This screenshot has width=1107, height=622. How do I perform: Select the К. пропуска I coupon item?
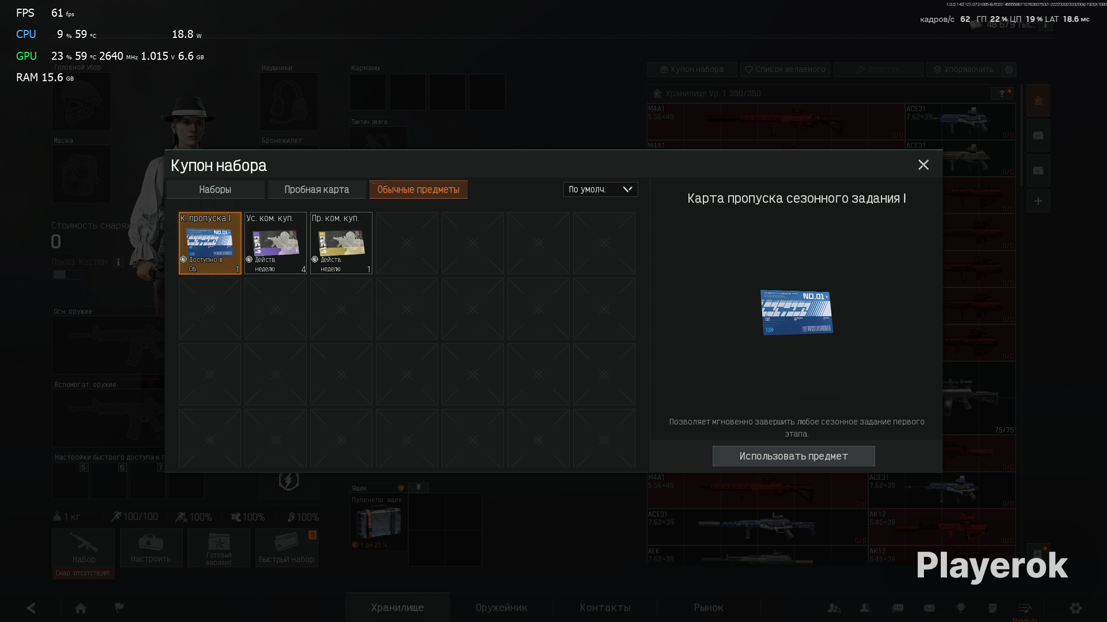pos(210,243)
